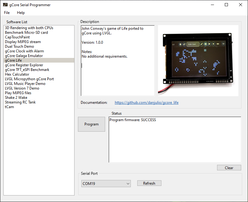Image resolution: width=248 pixels, height=202 pixels.
Task: Close the gCore Serial Programmer window
Action: 240,5
